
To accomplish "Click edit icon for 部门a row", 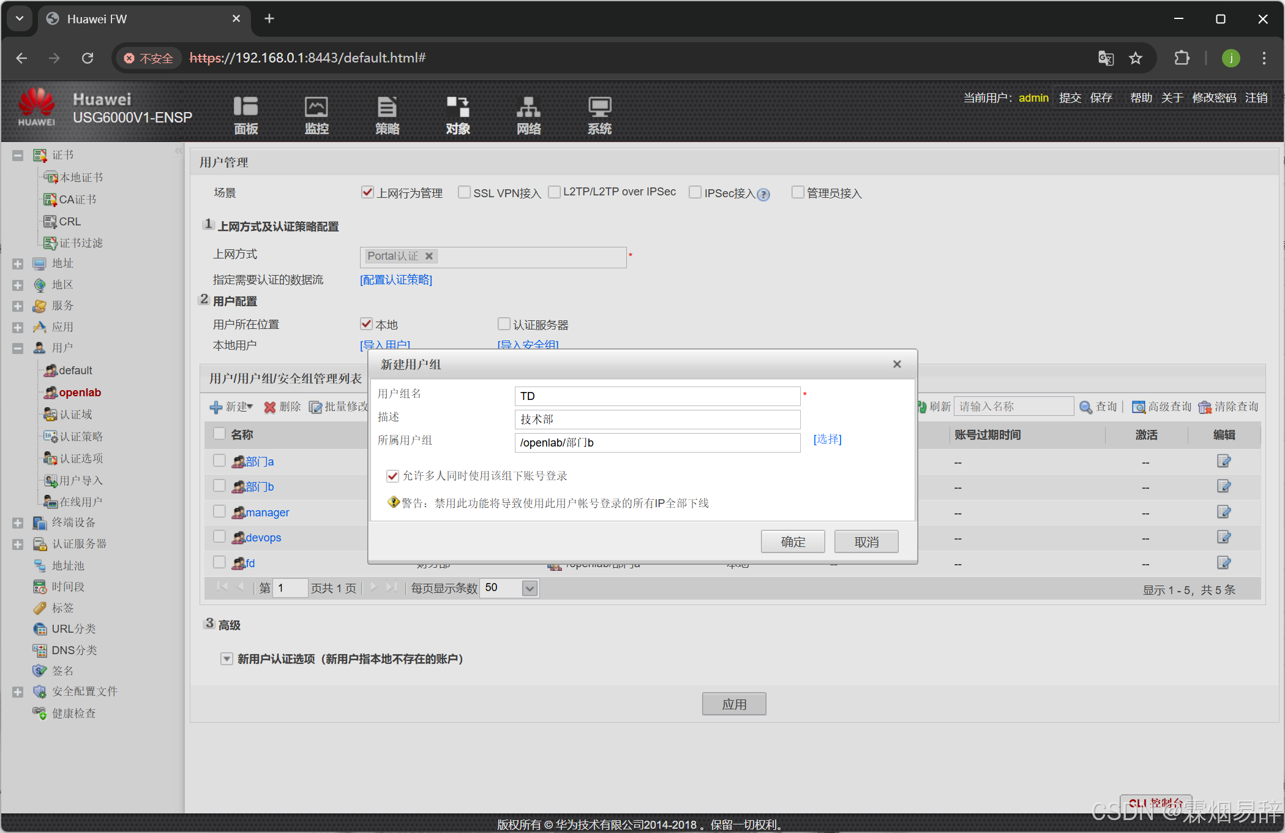I will tap(1223, 461).
